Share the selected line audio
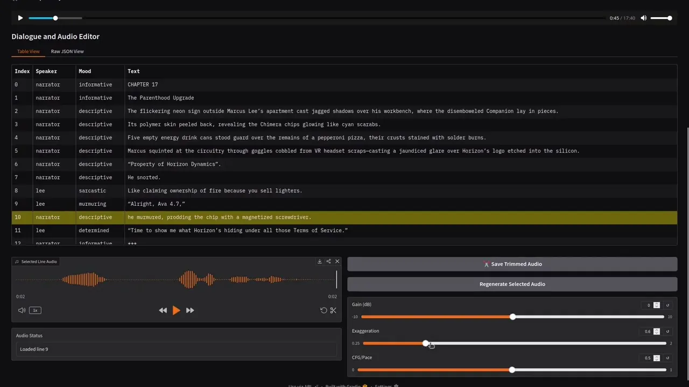This screenshot has width=689, height=387. pyautogui.click(x=328, y=261)
